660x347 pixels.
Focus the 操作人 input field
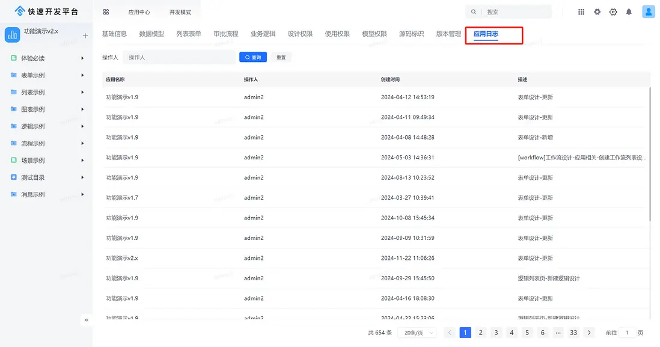[x=179, y=57]
